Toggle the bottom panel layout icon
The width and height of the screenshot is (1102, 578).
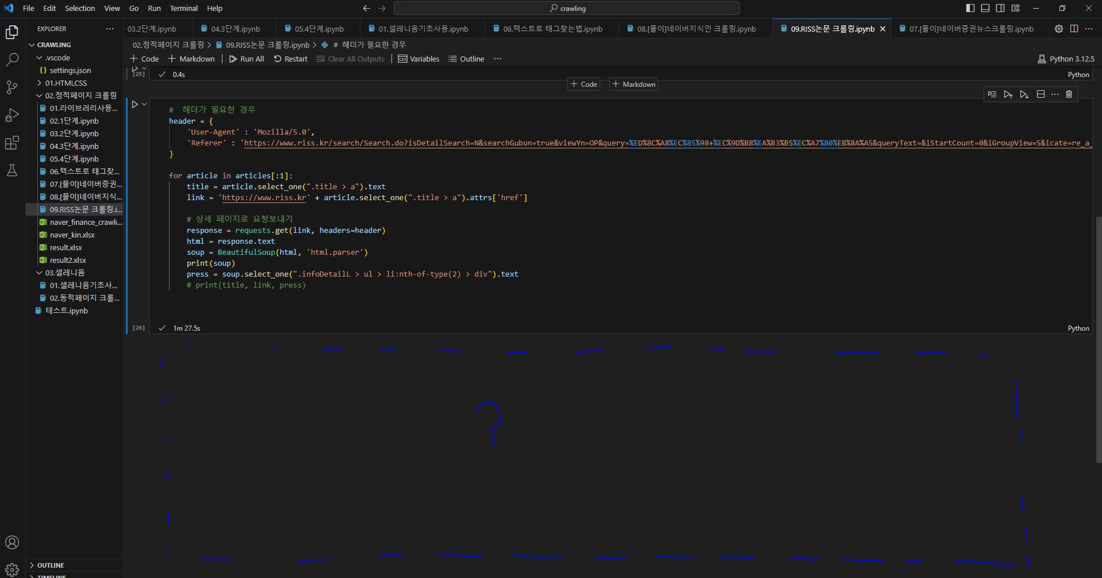pos(985,8)
